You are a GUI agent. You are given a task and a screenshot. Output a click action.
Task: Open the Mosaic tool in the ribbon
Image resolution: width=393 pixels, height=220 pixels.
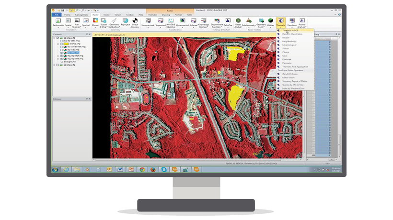tap(95, 22)
